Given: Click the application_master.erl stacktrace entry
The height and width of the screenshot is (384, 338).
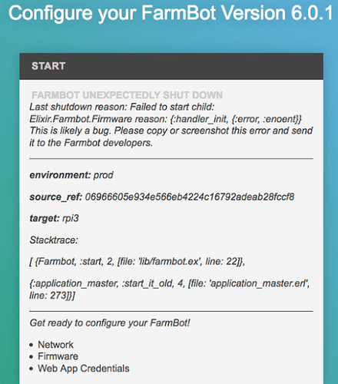Looking at the screenshot, I should click(170, 290).
